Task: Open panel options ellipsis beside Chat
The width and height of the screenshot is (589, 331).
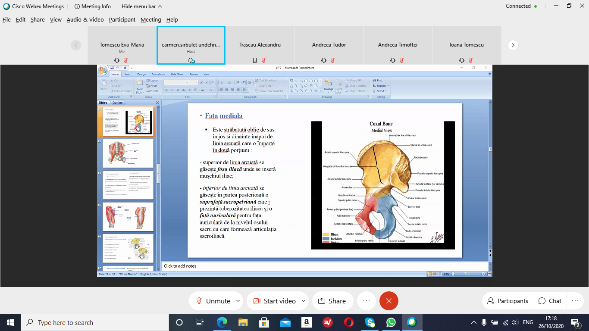Action: (x=575, y=301)
